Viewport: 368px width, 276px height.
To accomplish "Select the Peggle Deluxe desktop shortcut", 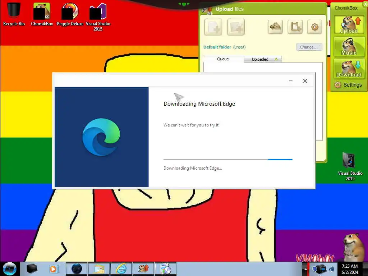I will (70, 14).
